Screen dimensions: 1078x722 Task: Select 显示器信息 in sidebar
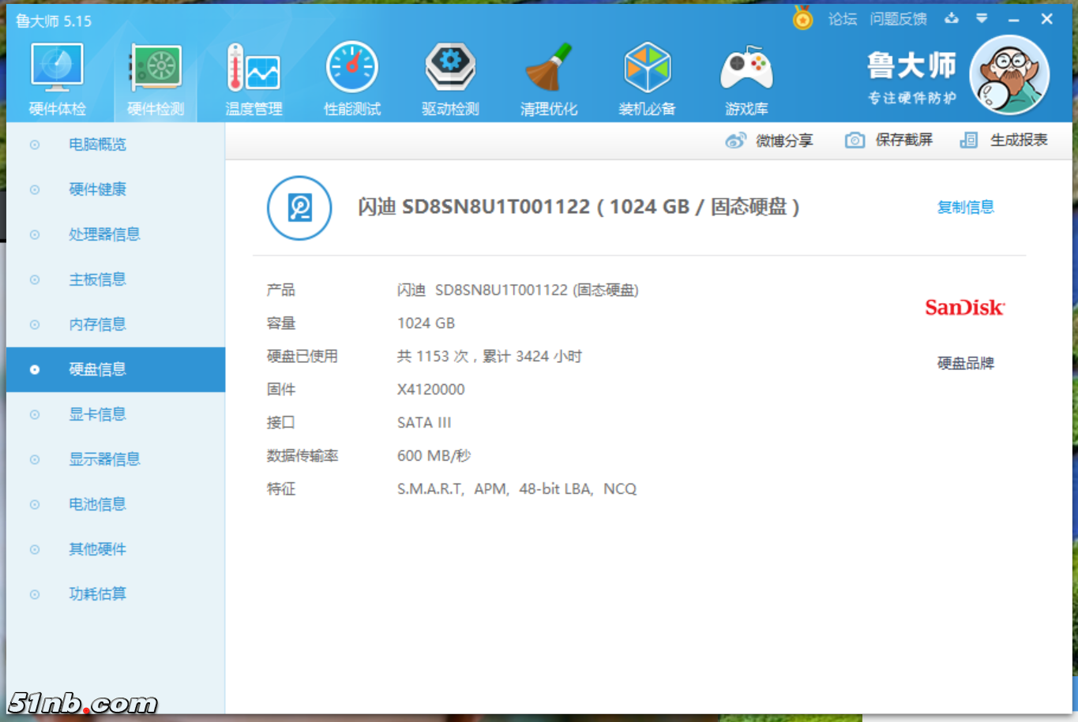coord(115,459)
